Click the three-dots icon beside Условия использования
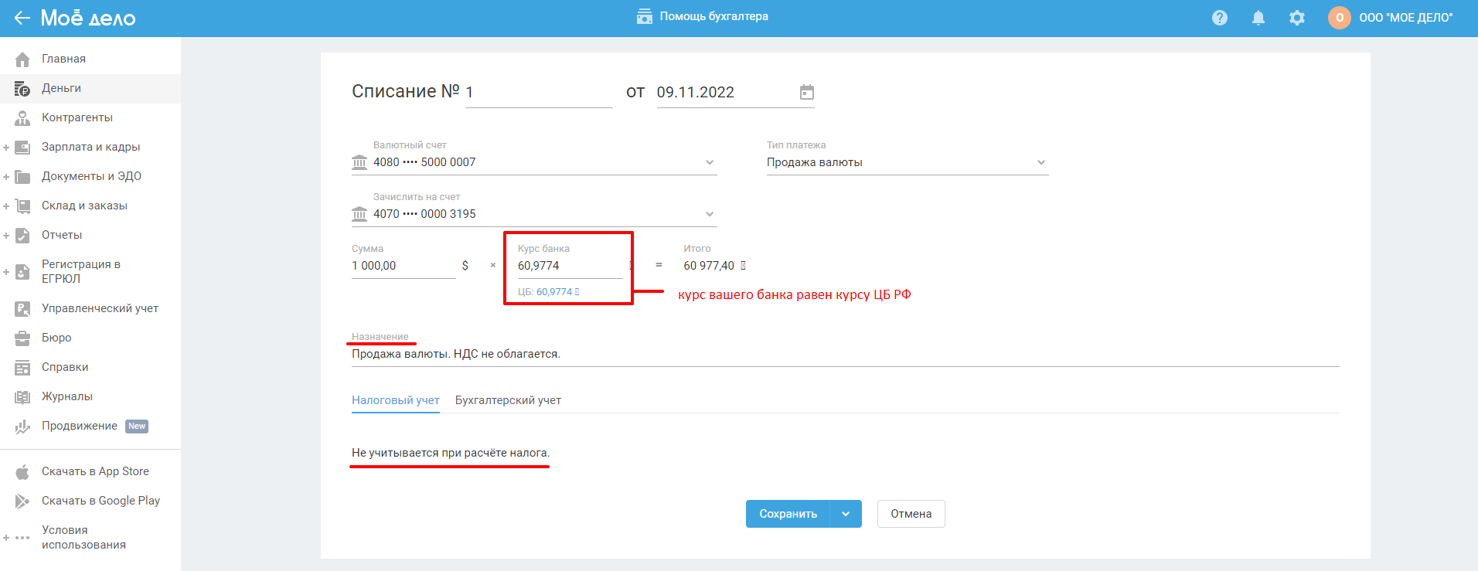This screenshot has height=571, width=1478. tap(22, 538)
